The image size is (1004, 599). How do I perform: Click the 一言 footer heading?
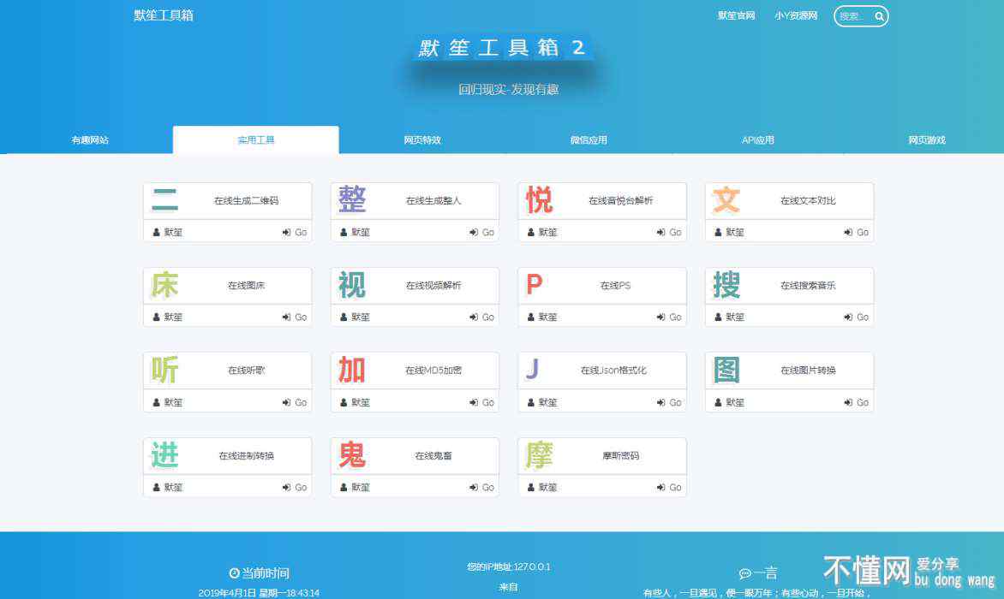pos(758,573)
